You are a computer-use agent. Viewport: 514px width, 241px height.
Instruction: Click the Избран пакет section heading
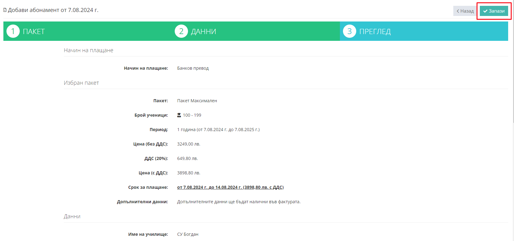point(81,83)
